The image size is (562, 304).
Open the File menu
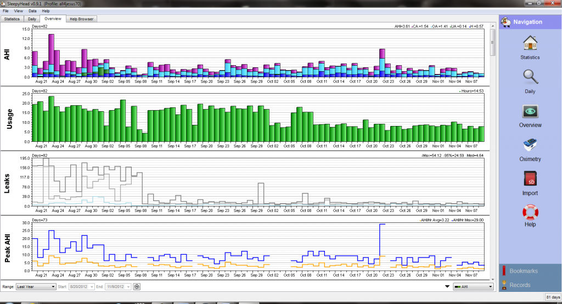point(5,11)
